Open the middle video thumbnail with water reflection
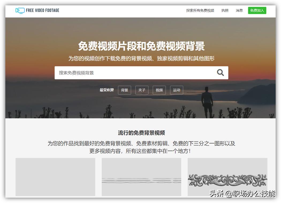The image size is (281, 203). click(x=141, y=177)
